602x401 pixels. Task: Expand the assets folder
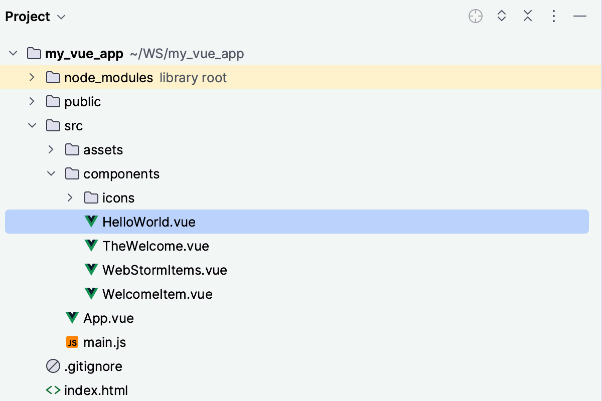51,149
